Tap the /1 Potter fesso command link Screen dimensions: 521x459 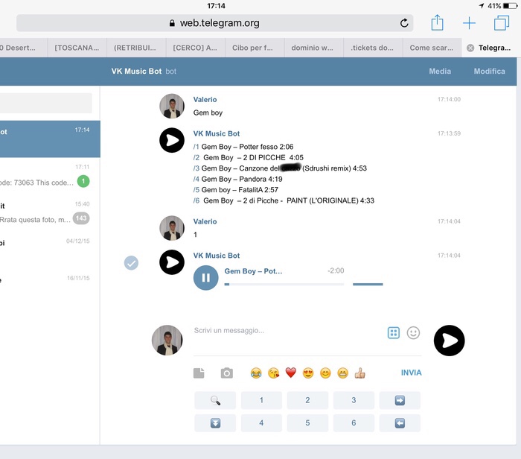[x=196, y=147]
